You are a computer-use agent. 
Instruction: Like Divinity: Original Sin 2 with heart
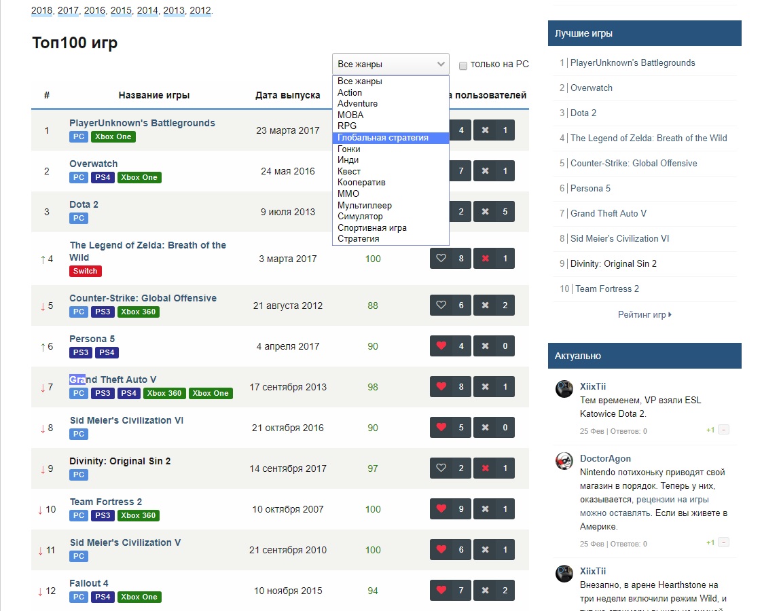click(441, 468)
